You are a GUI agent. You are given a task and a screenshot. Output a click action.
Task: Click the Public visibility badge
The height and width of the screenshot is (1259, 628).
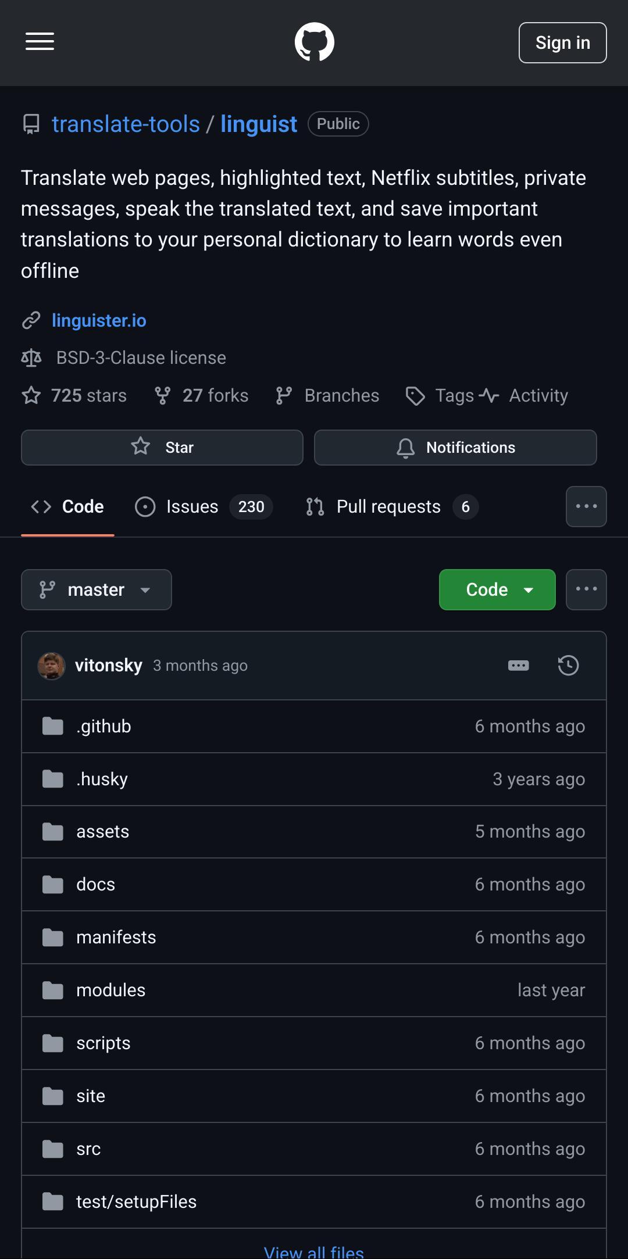(338, 124)
